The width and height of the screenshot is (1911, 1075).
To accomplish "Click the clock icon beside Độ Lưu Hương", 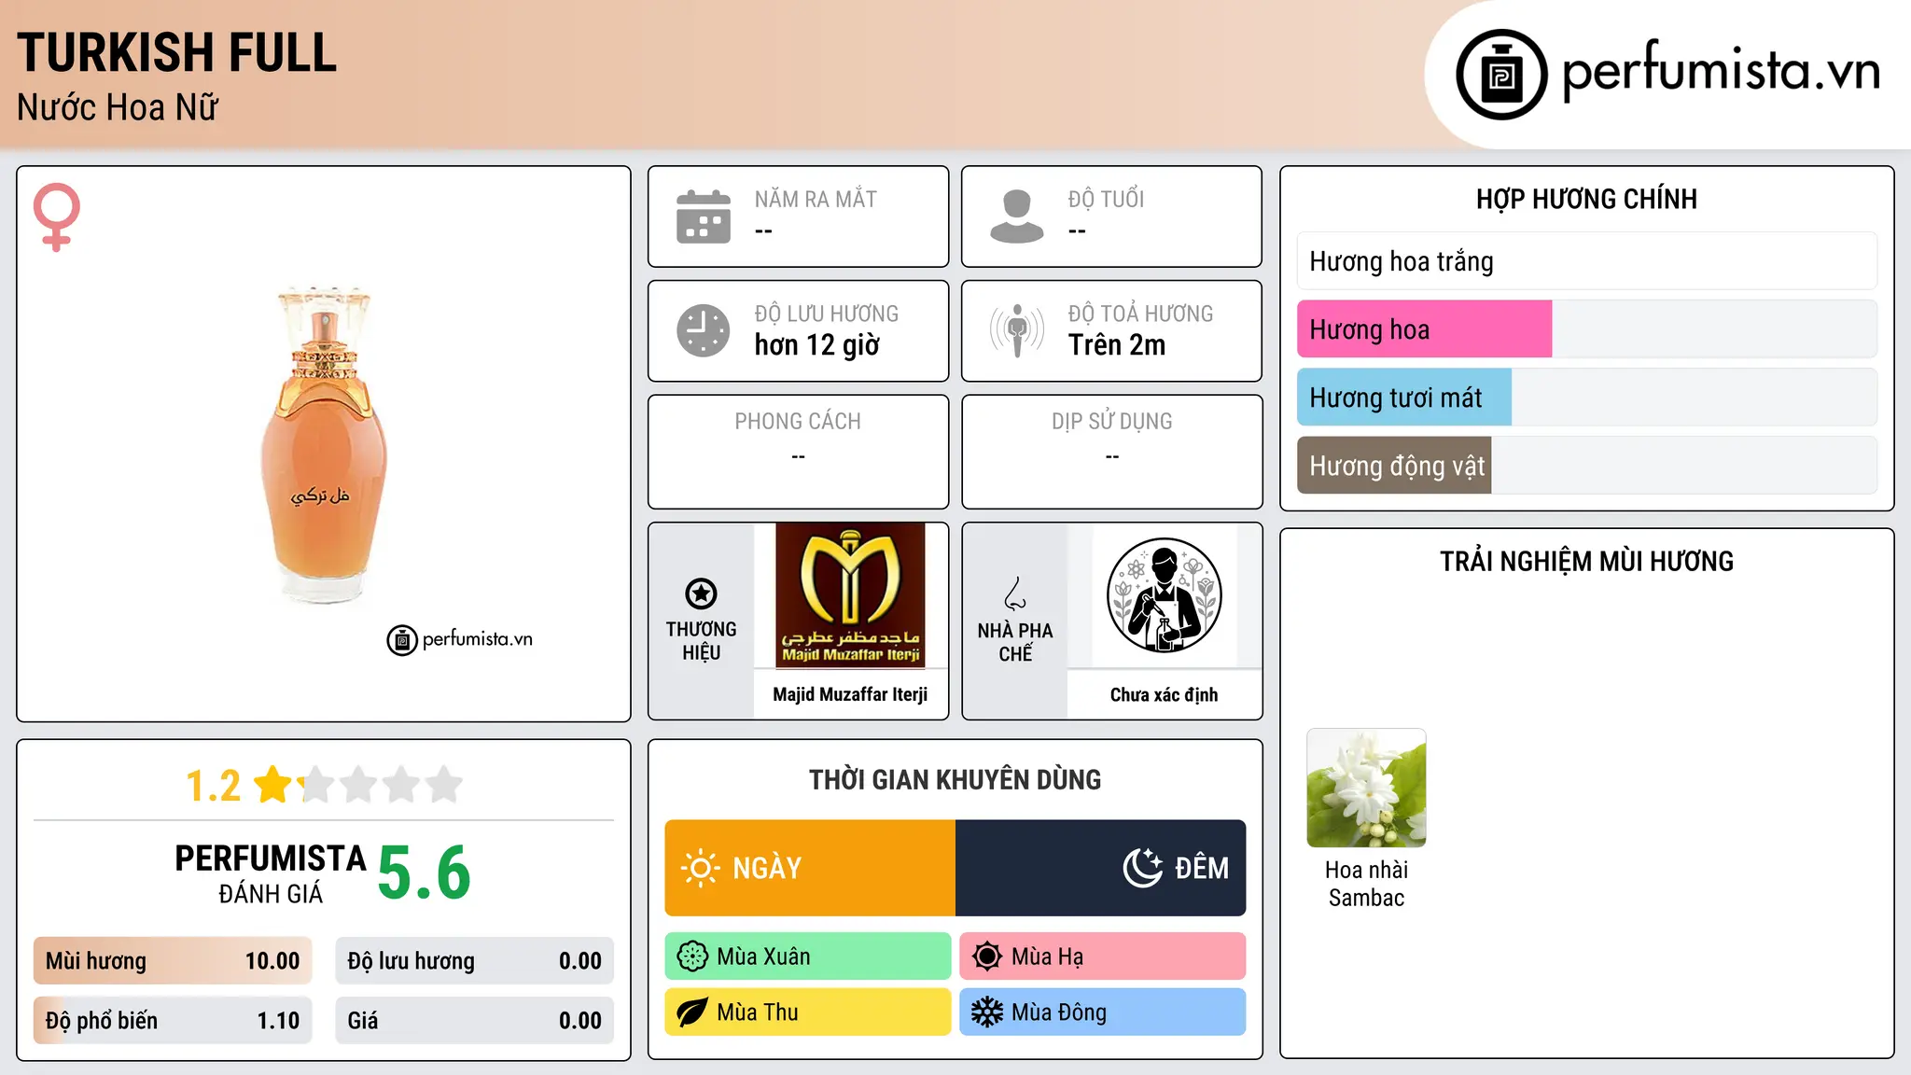I will (704, 330).
